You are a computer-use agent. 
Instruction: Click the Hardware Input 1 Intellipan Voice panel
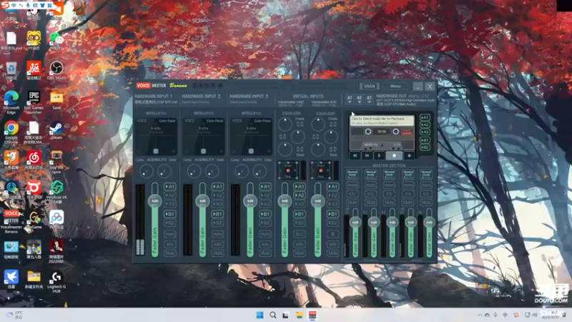tap(156, 136)
